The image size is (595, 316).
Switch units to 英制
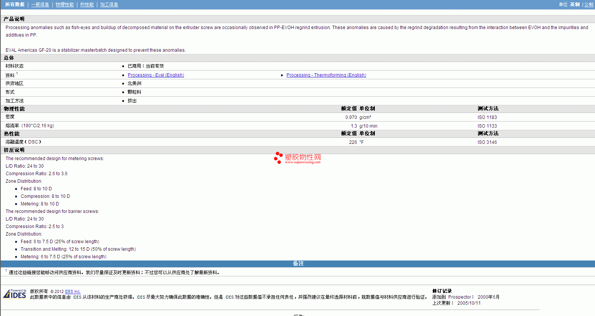[575, 5]
